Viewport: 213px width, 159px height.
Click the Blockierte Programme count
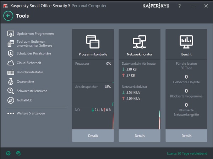tap(186, 91)
